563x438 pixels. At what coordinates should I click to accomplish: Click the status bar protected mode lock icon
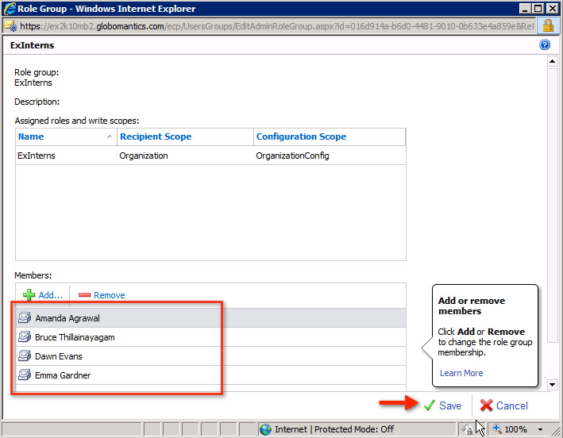coord(467,429)
